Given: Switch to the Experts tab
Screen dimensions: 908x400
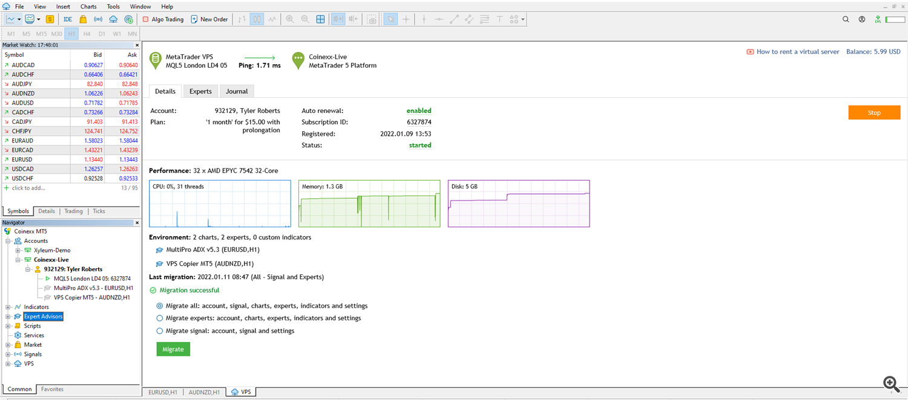Looking at the screenshot, I should point(200,91).
